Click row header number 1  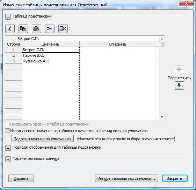click(14, 50)
